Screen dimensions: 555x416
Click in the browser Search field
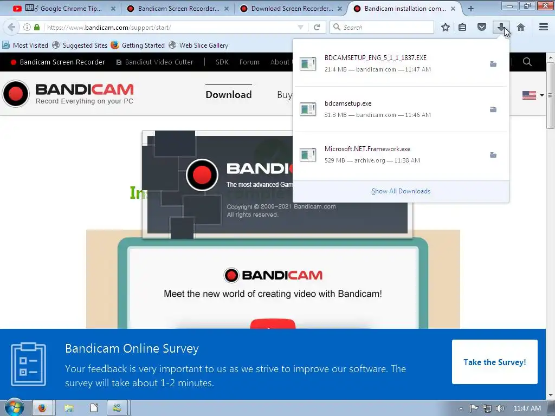[x=382, y=27]
